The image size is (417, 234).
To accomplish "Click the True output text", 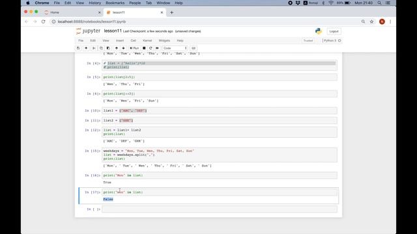I will [x=107, y=183].
